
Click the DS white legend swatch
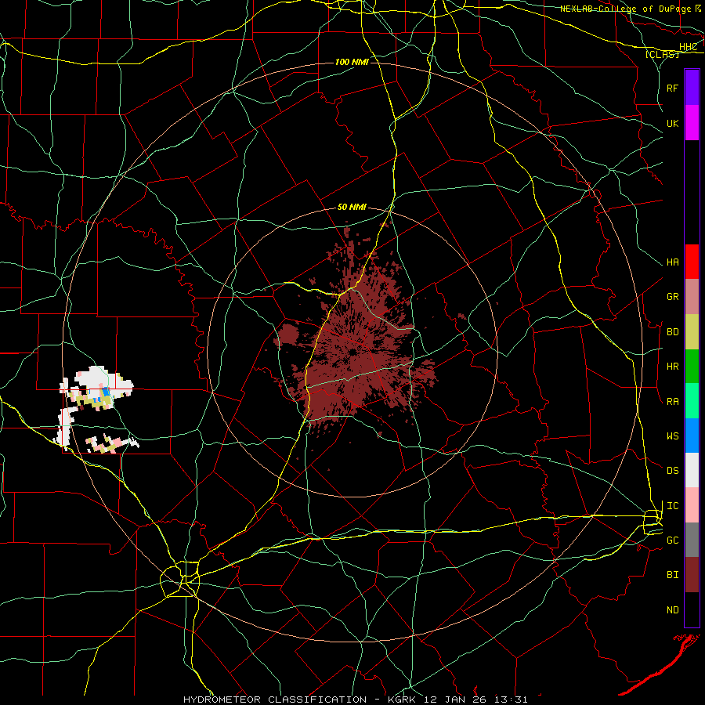pyautogui.click(x=692, y=470)
